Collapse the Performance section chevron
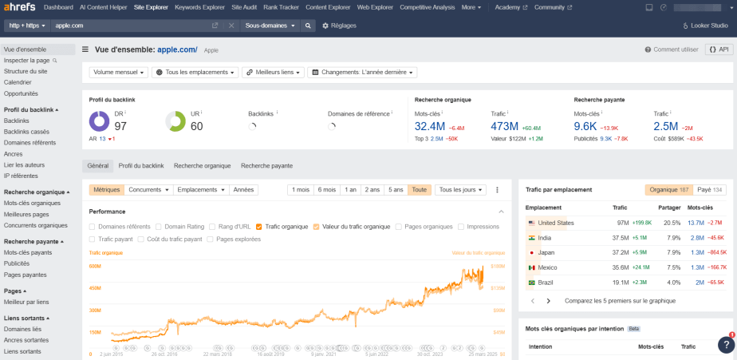This screenshot has height=360, width=737. 501,212
